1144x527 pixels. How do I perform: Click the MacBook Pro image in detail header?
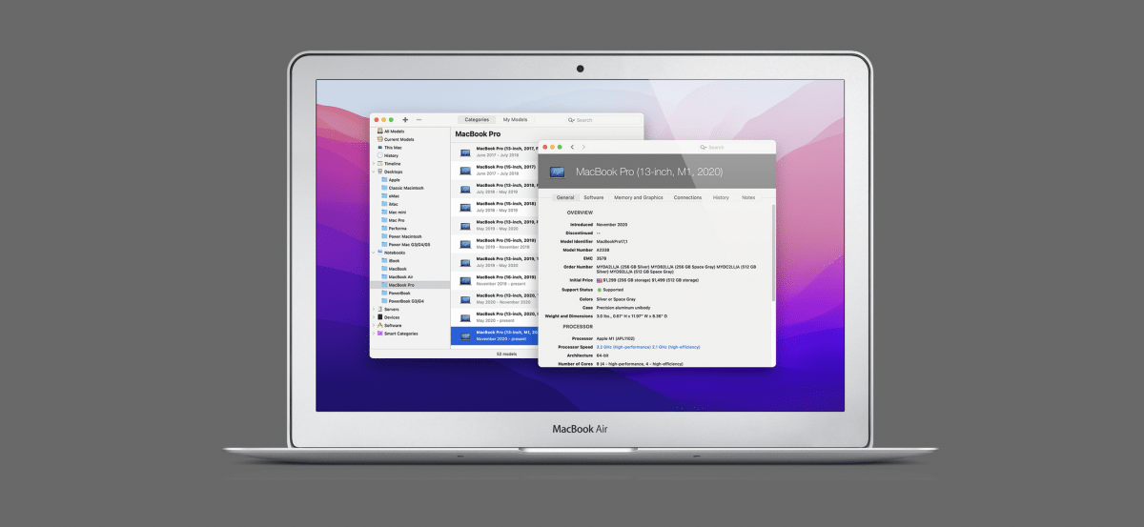tap(558, 172)
